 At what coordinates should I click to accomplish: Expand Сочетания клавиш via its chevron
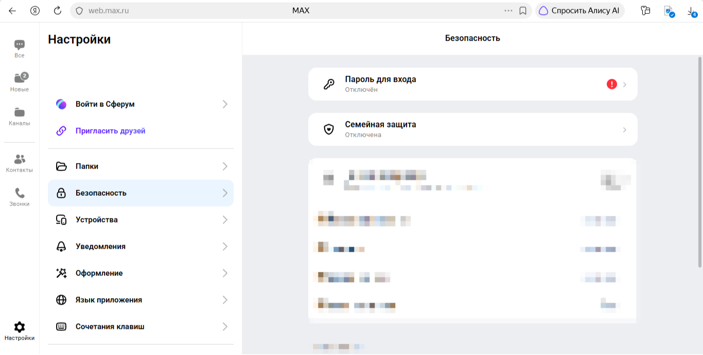point(225,327)
